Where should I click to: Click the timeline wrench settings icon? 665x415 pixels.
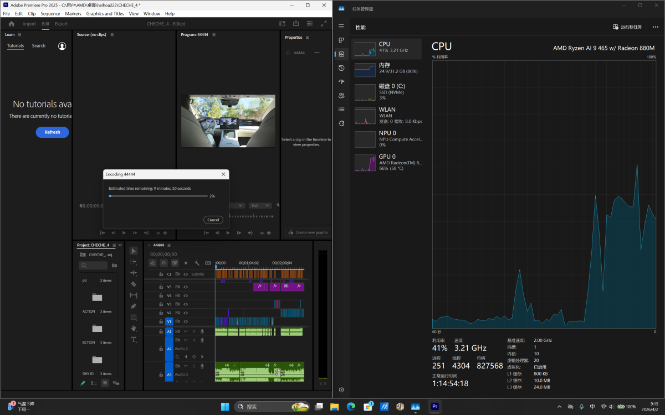point(197,263)
